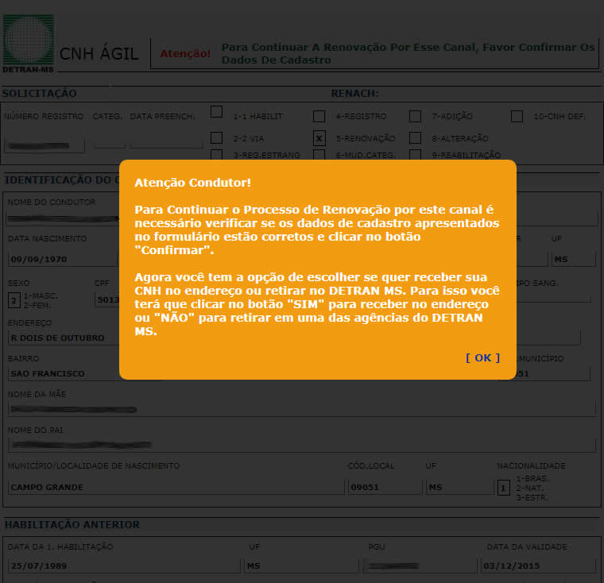Image resolution: width=604 pixels, height=583 pixels.
Task: Click the UF field next to CÓD.LOCAL
Action: pyautogui.click(x=460, y=487)
